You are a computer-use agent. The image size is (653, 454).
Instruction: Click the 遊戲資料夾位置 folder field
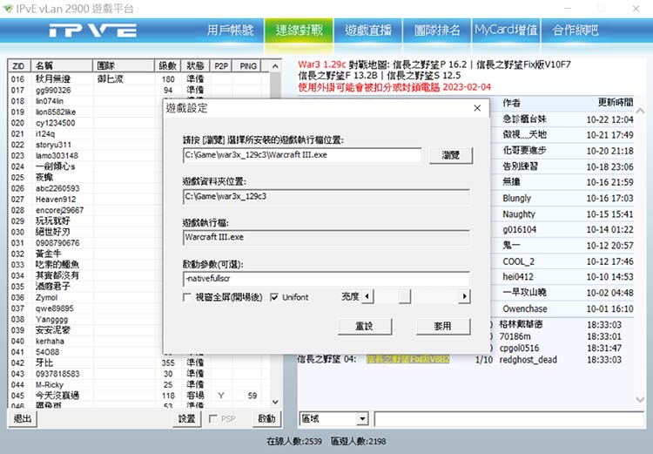(326, 196)
